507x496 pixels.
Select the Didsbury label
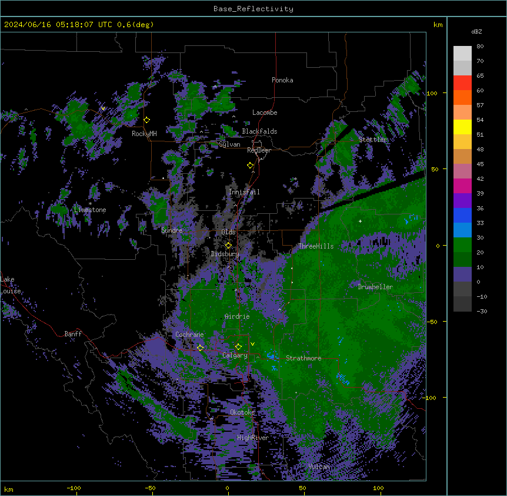pyautogui.click(x=225, y=254)
